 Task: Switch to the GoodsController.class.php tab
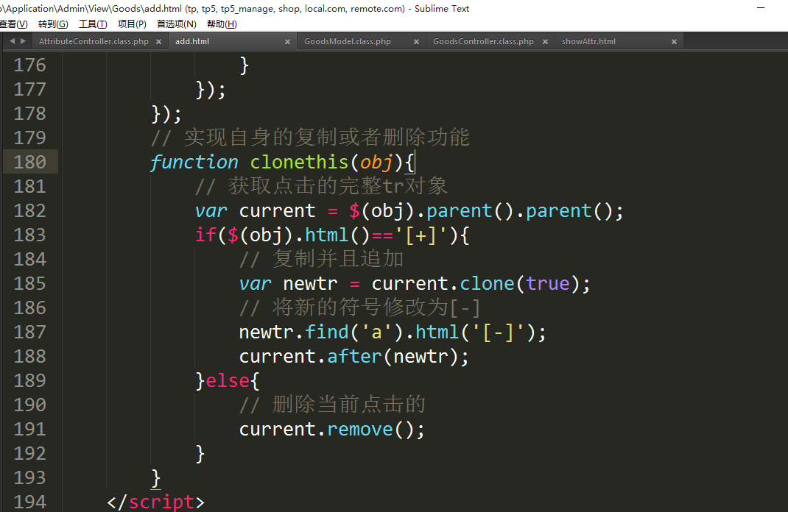[x=483, y=42]
